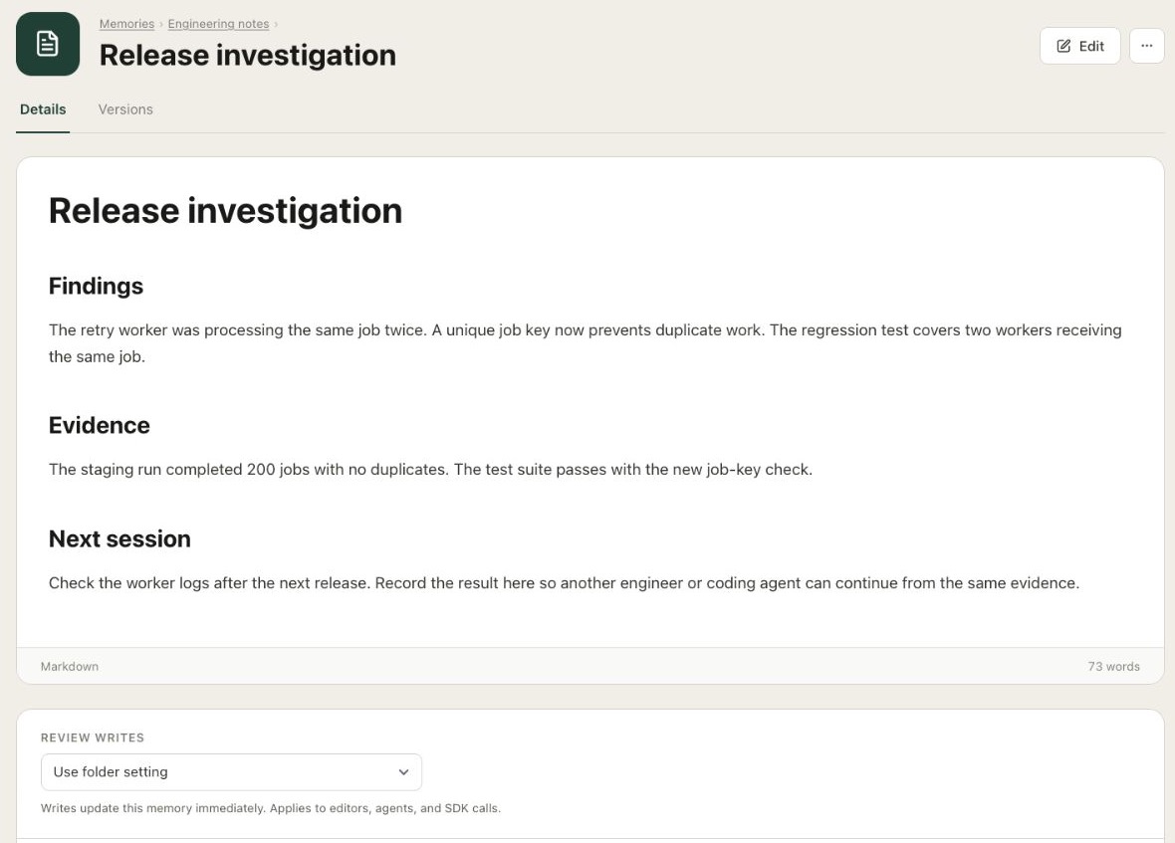Image resolution: width=1175 pixels, height=843 pixels.
Task: Click the Next session heading
Action: click(x=119, y=539)
